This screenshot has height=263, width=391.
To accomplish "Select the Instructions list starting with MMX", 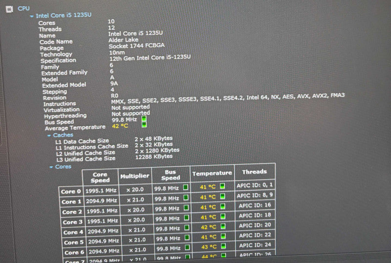I will pos(228,98).
